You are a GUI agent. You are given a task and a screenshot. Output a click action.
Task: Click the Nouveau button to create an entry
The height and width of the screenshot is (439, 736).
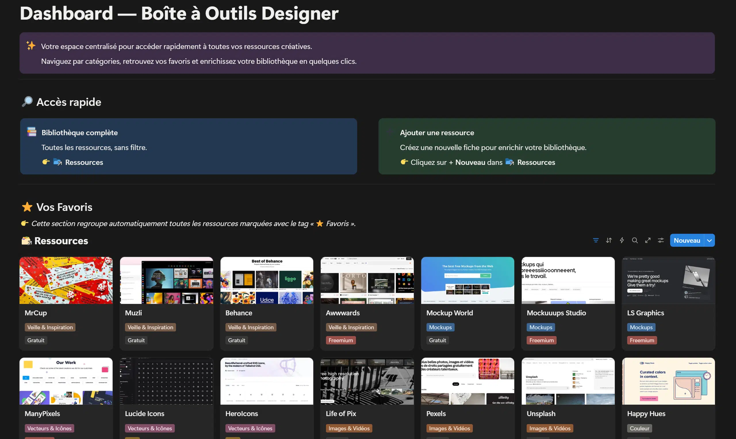tap(687, 240)
